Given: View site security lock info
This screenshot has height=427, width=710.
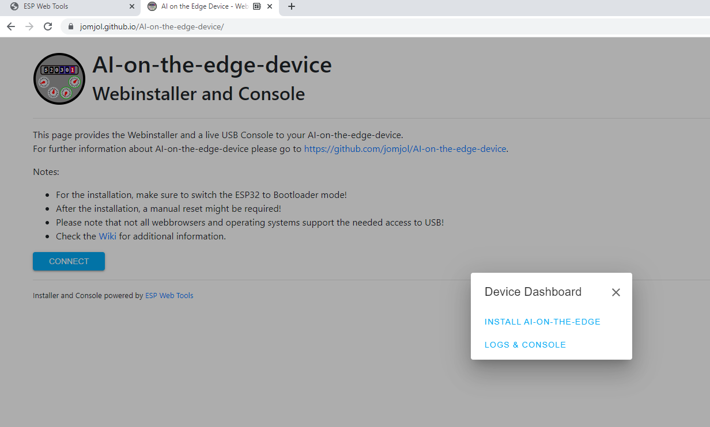Looking at the screenshot, I should 71,26.
